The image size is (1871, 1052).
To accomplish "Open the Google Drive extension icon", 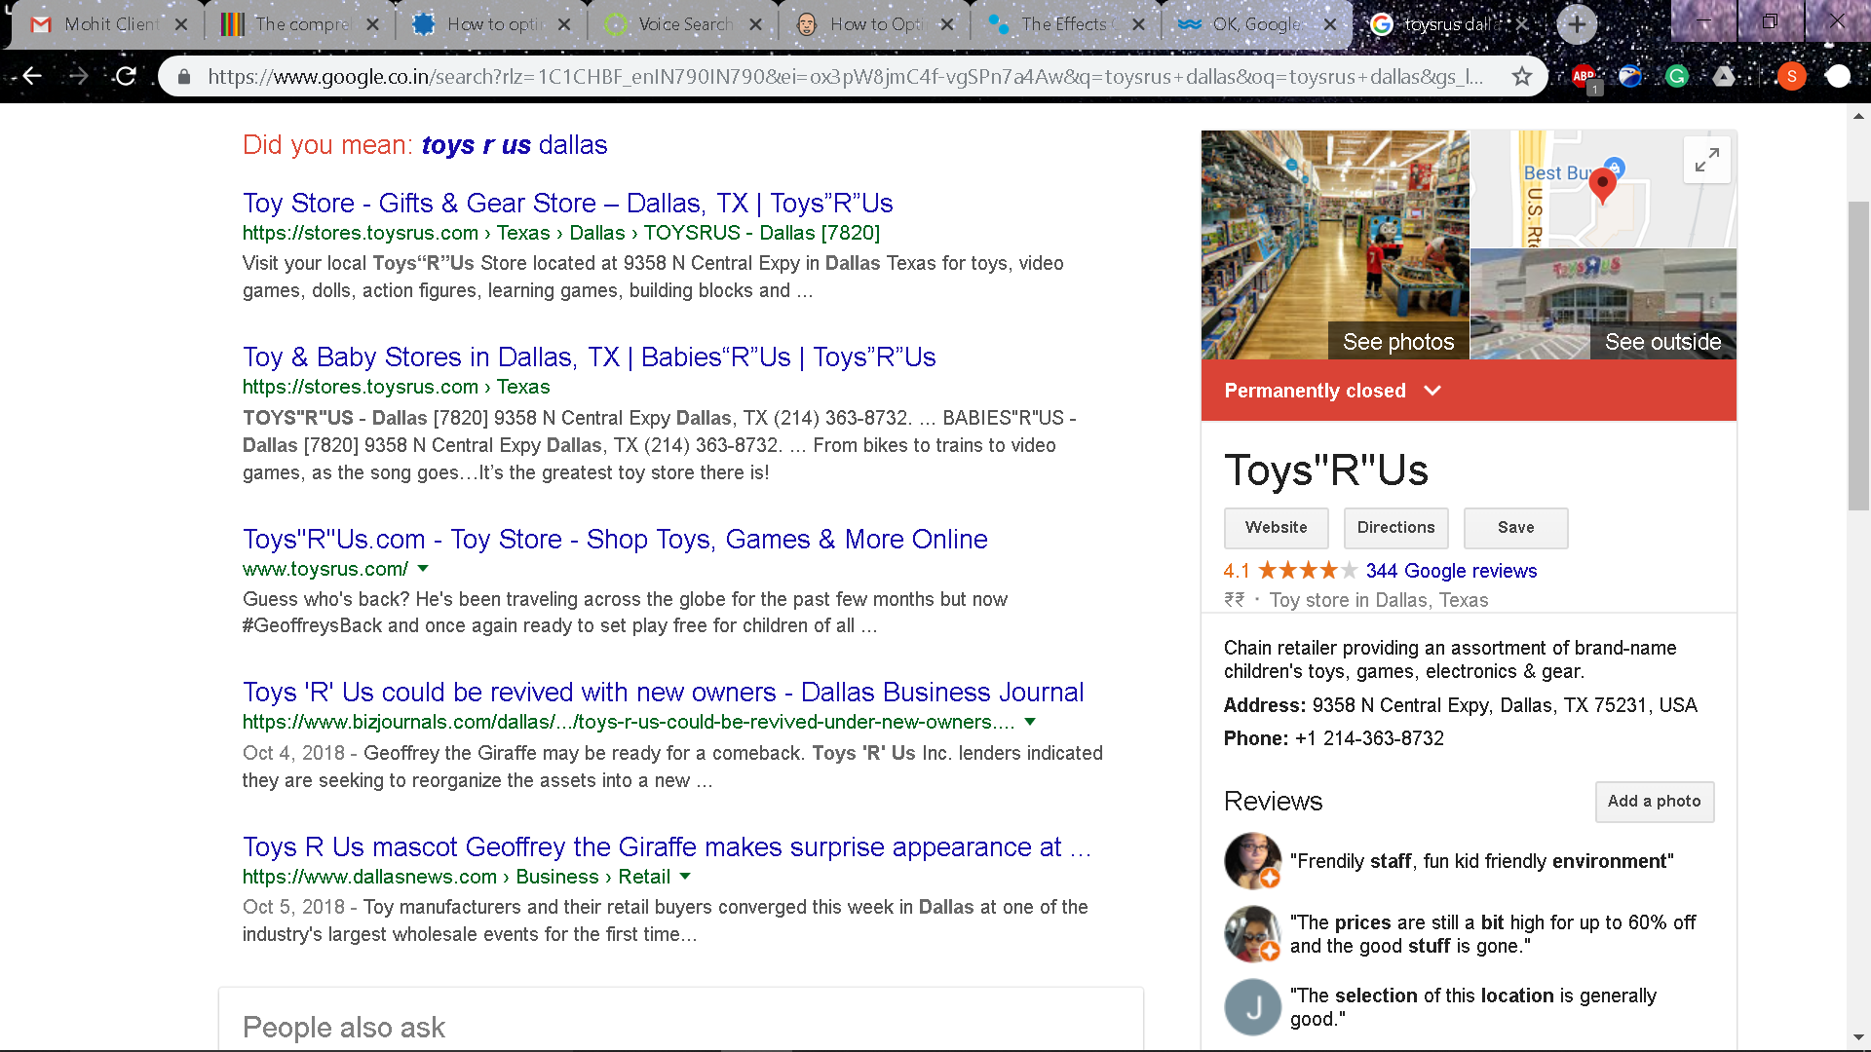I will (x=1724, y=76).
